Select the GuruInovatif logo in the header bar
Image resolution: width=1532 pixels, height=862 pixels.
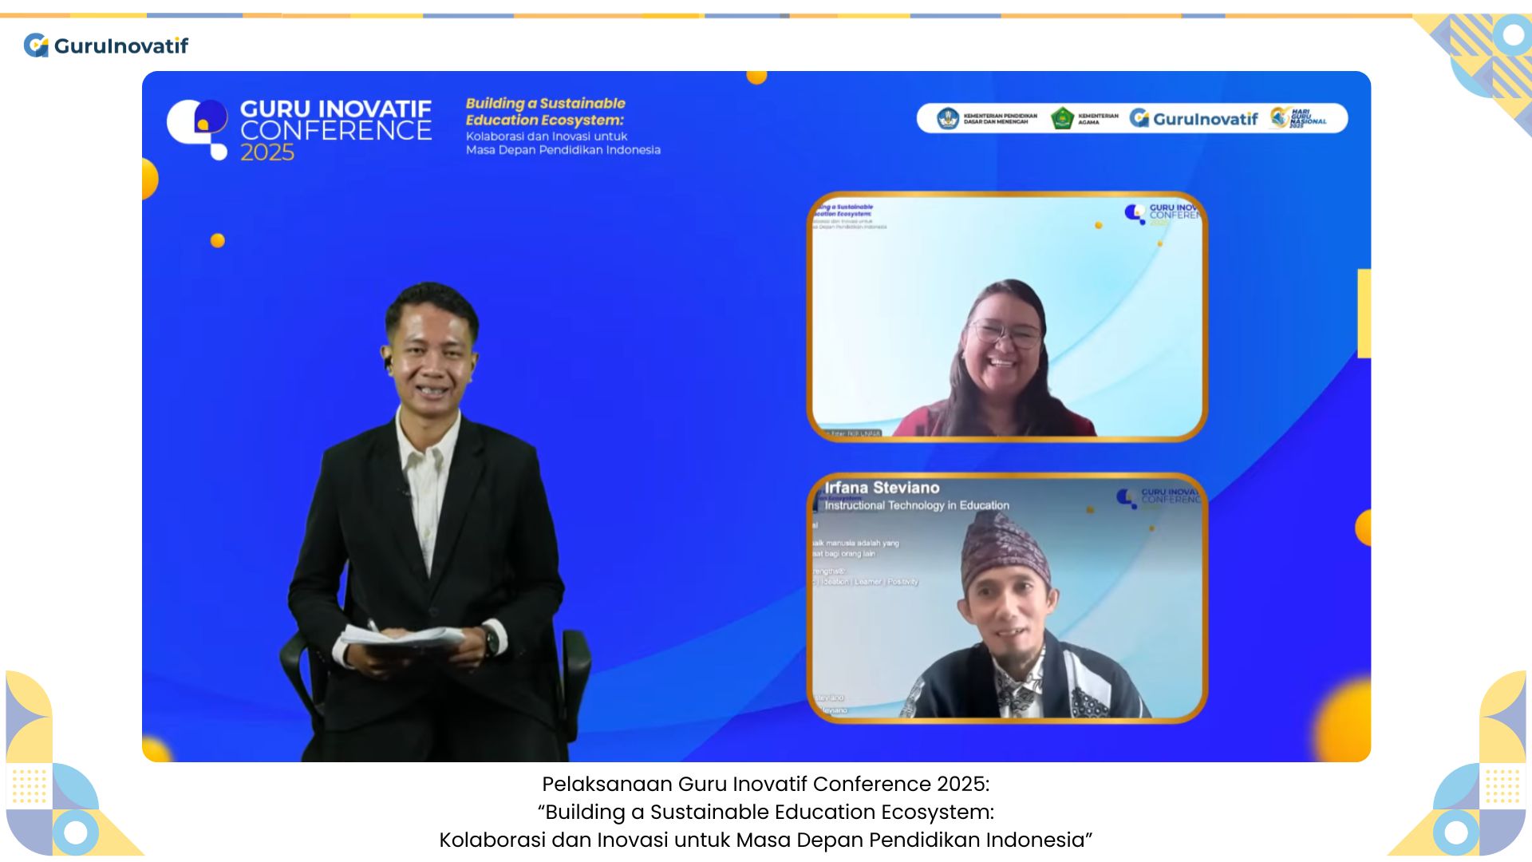tap(1194, 117)
